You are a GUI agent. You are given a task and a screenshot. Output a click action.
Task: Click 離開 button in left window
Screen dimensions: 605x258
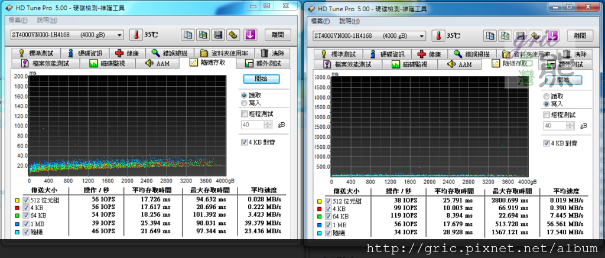click(x=278, y=35)
